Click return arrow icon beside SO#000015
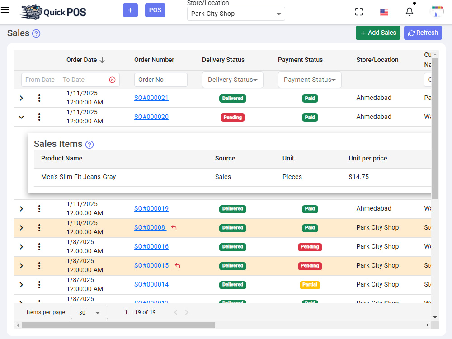Viewport: 452px width, 339px height. (x=178, y=265)
